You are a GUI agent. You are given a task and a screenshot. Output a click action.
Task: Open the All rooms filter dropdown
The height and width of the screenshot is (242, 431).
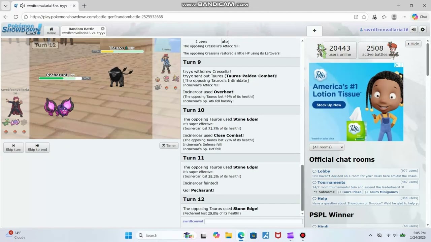coord(327,147)
